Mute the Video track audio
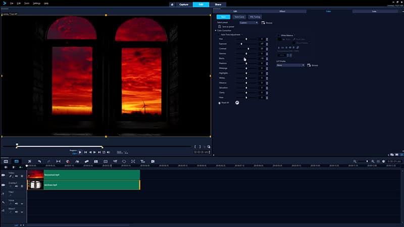The width and height of the screenshot is (404, 227). click(x=17, y=176)
